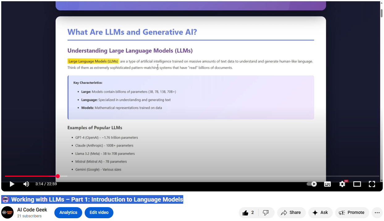Viewport: 384px width, 221px height.
Task: Click the Promote megaphone button
Action: click(x=352, y=213)
